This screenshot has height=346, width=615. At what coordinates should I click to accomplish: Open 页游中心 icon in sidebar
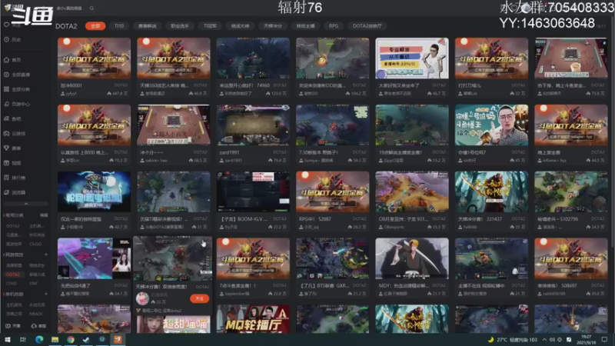point(6,104)
